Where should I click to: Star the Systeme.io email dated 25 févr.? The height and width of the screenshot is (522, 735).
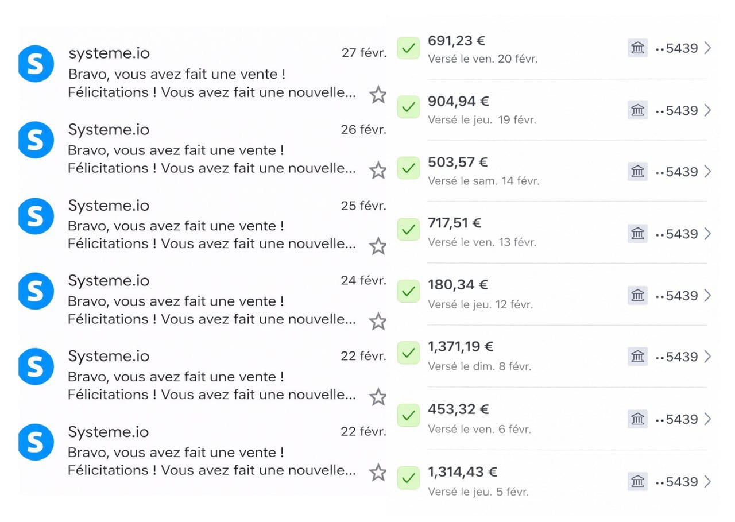coord(377,246)
